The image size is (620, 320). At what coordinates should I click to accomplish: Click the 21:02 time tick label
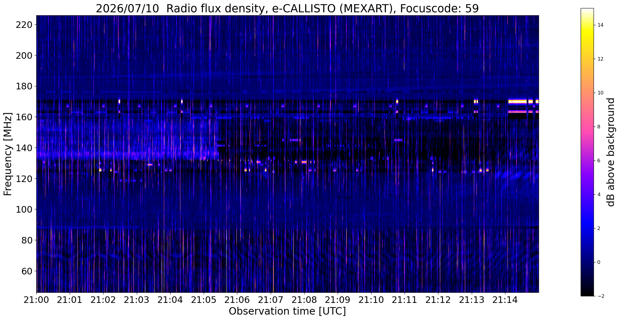click(x=104, y=300)
